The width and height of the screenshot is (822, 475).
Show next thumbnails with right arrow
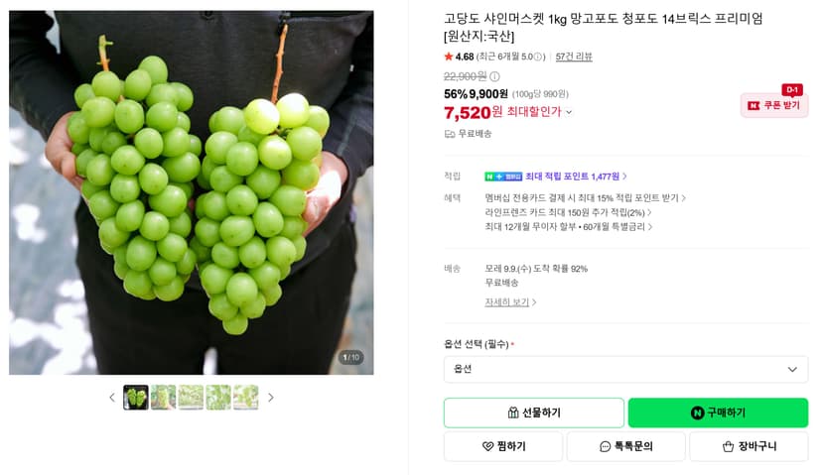click(270, 398)
